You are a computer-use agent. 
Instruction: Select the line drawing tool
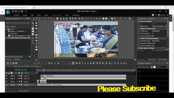[36, 32]
